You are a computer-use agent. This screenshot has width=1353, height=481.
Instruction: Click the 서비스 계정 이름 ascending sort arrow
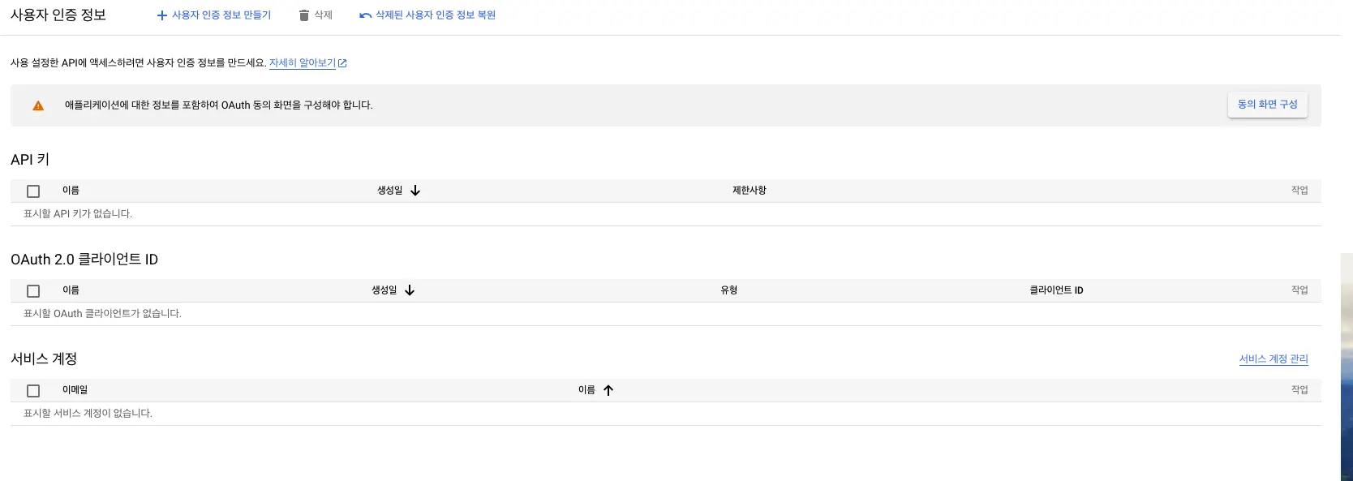point(608,390)
